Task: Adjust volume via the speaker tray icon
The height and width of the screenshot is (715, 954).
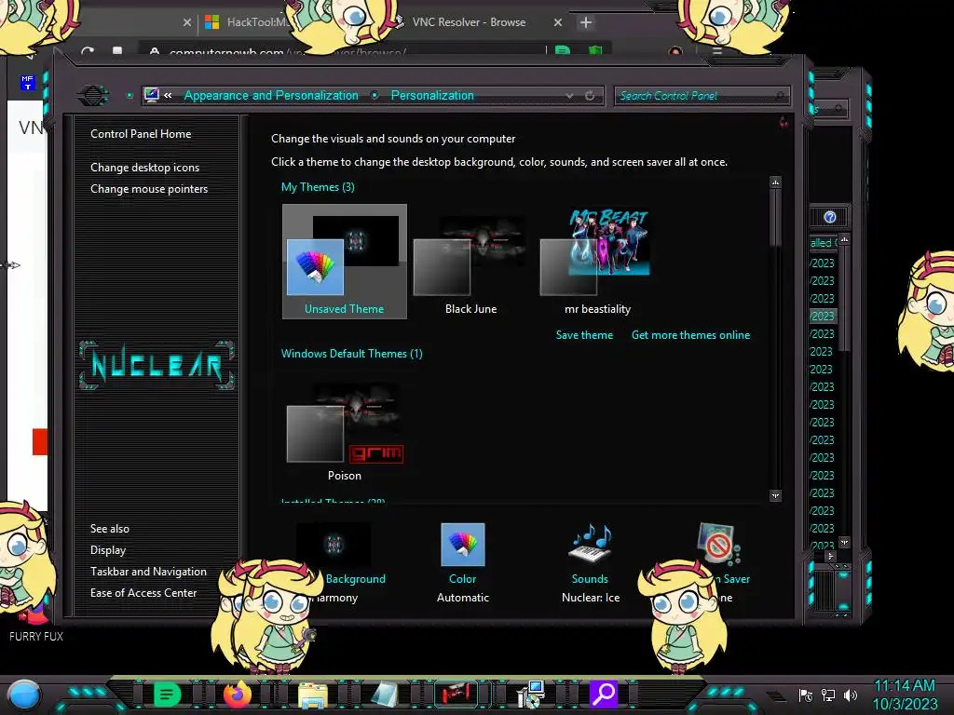Action: pos(851,695)
